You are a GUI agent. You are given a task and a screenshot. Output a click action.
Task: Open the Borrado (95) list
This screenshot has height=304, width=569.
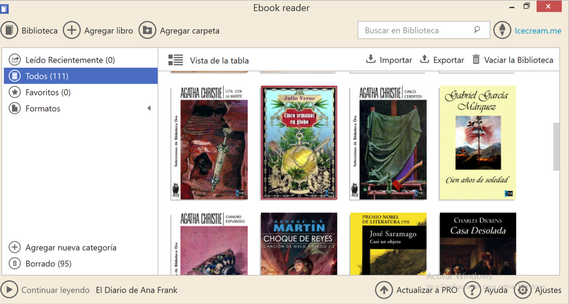point(81,264)
